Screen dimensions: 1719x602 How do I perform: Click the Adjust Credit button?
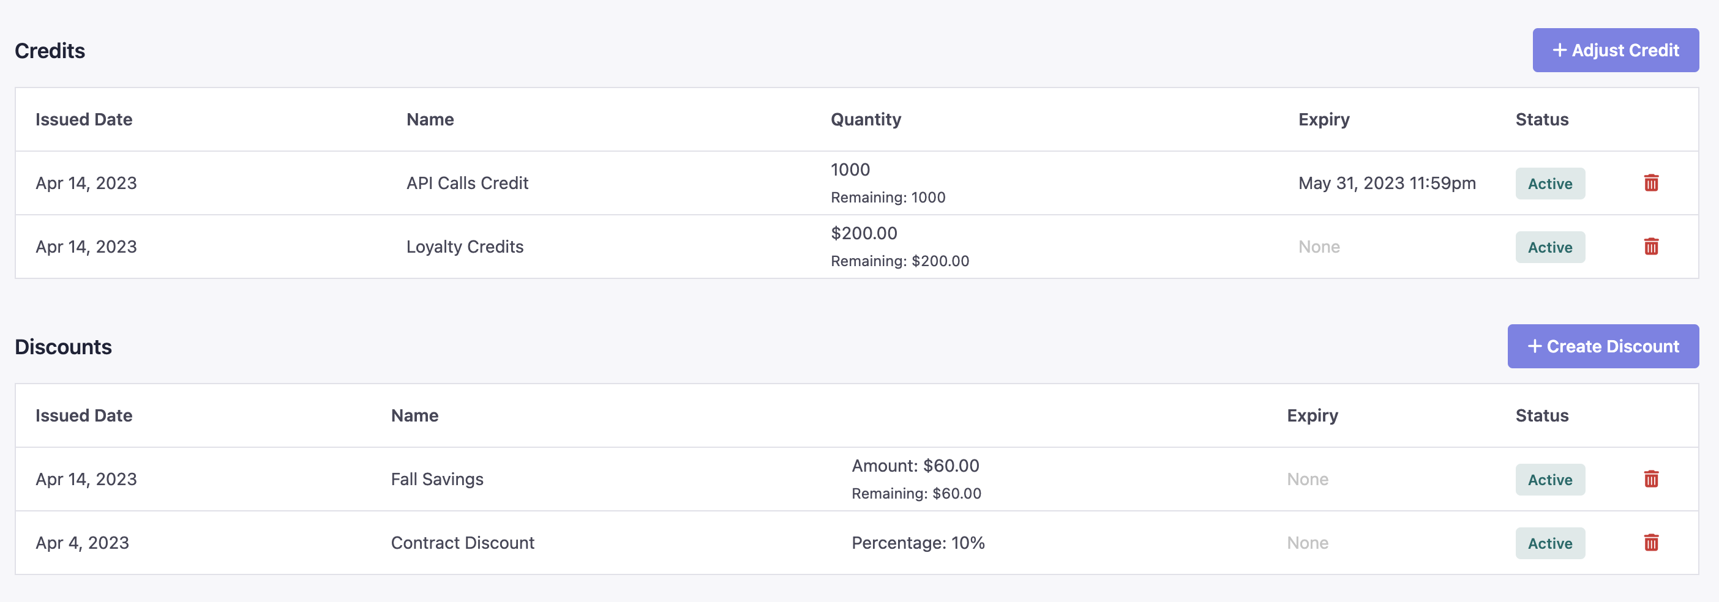(x=1615, y=50)
